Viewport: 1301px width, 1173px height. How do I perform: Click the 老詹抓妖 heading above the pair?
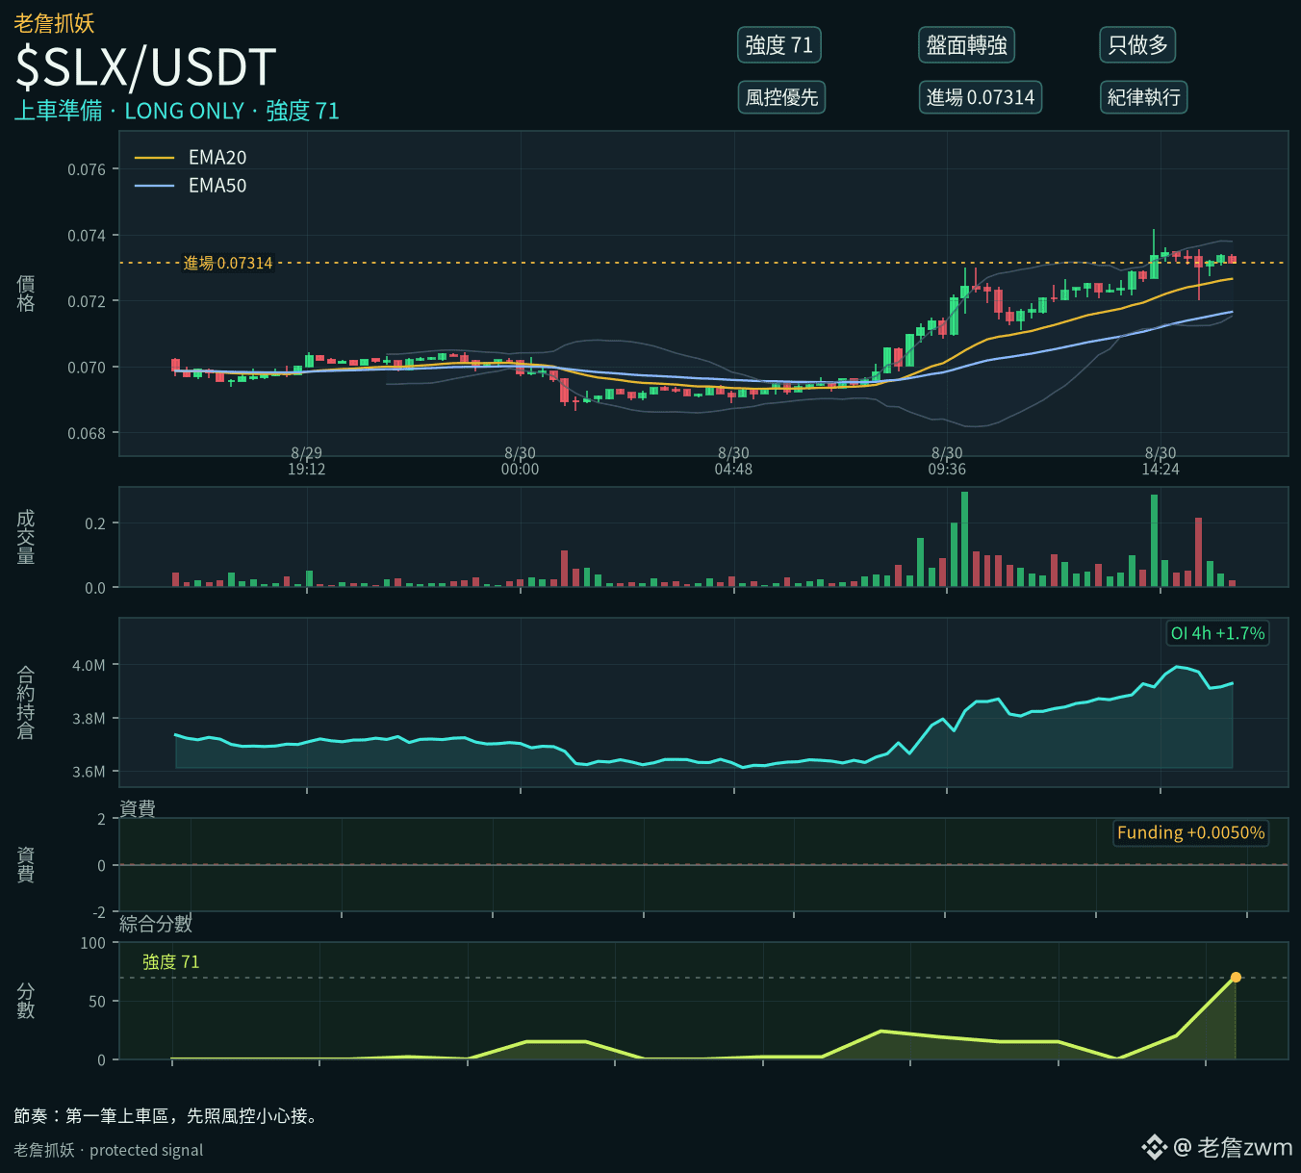[54, 23]
